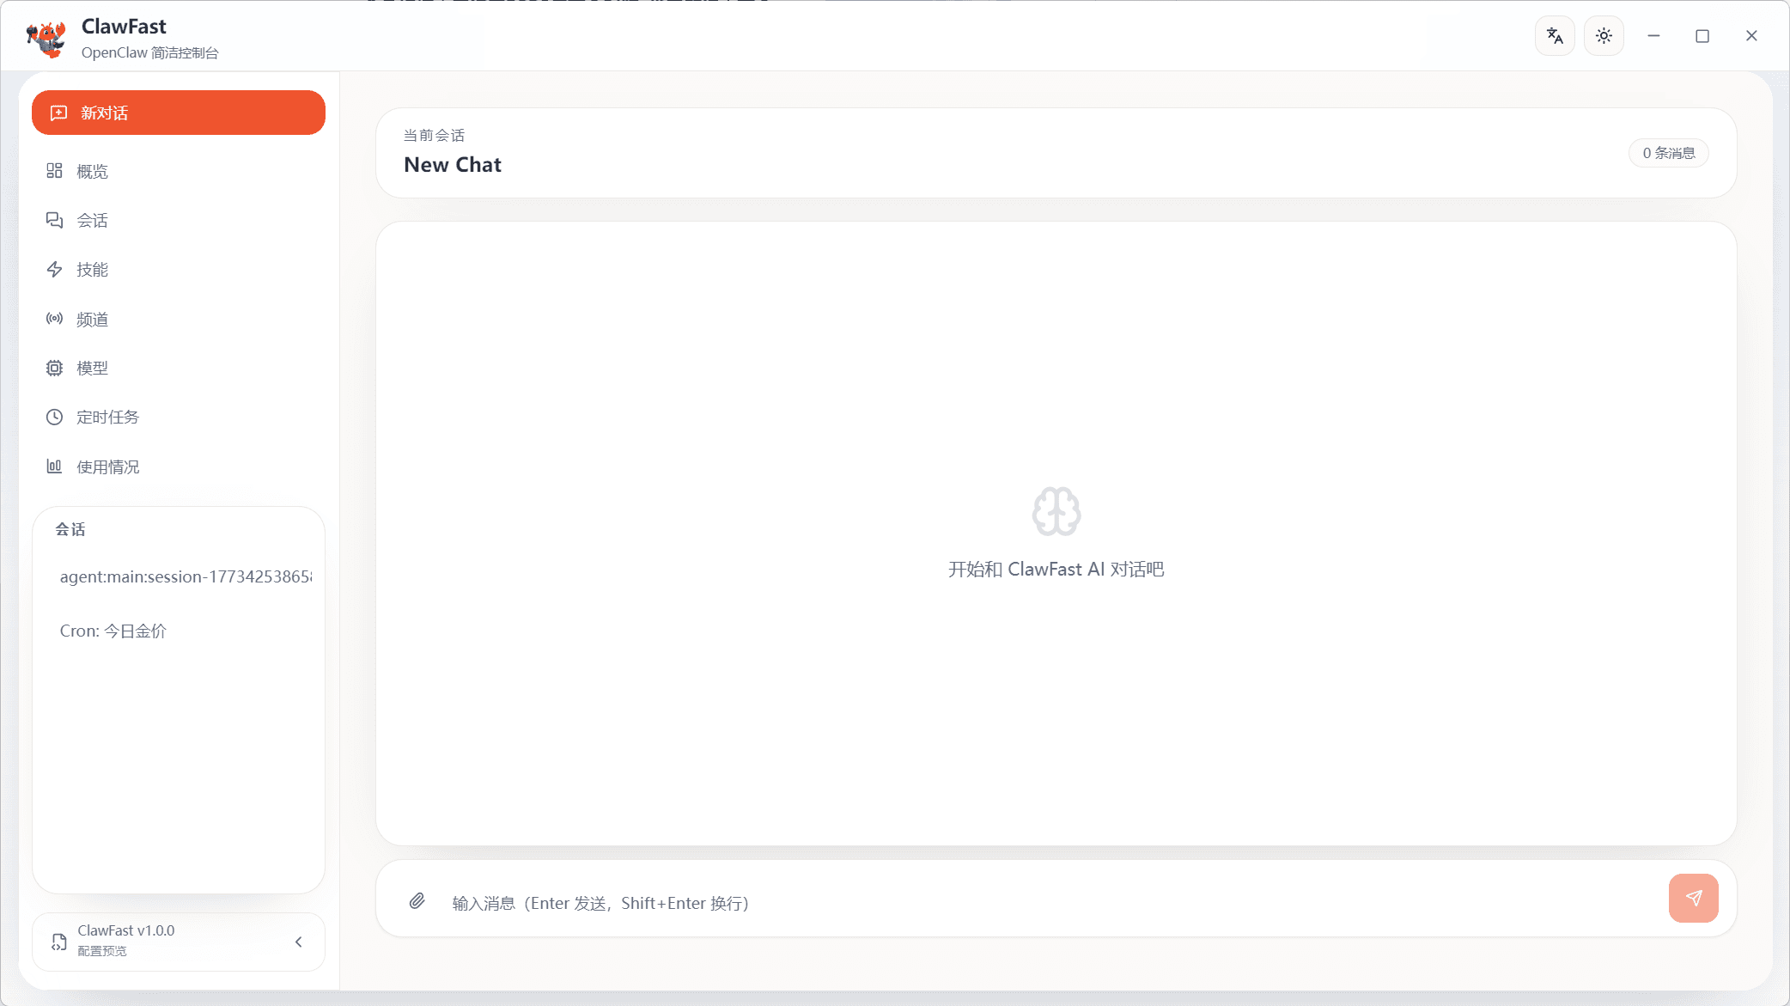Screen dimensions: 1790x1006
Task: Click the ClawFast lobster logo
Action: point(46,39)
